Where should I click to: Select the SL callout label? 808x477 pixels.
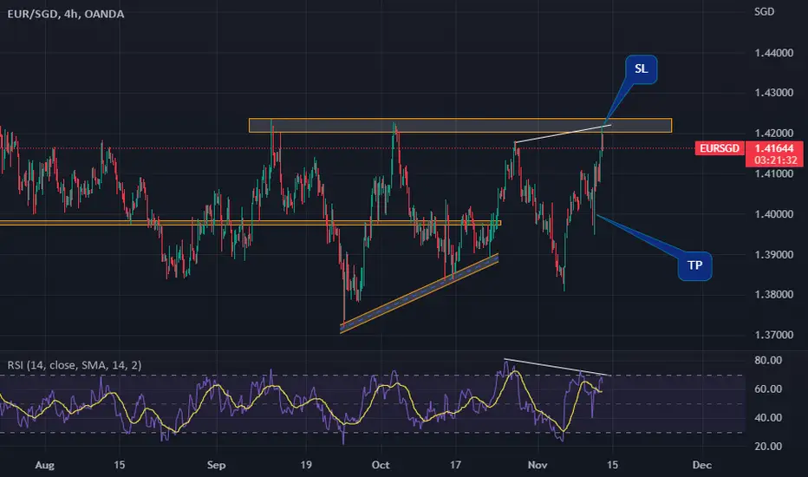tap(641, 69)
